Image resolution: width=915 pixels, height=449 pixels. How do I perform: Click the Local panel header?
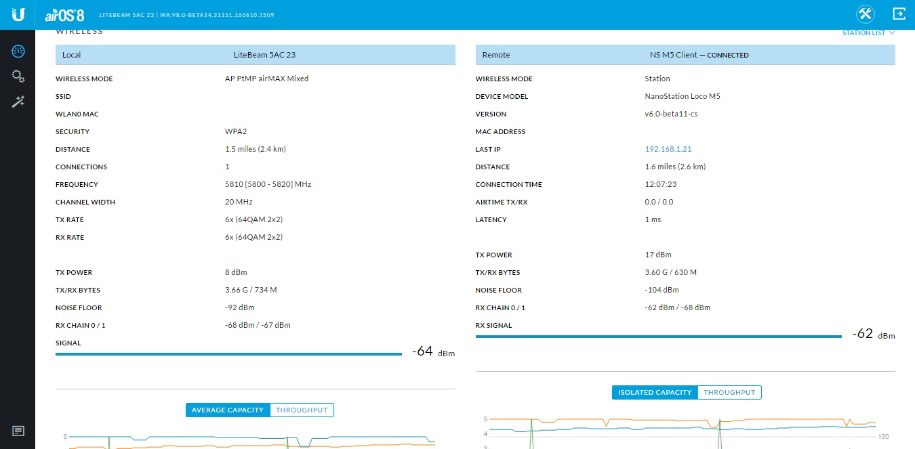[x=256, y=55]
